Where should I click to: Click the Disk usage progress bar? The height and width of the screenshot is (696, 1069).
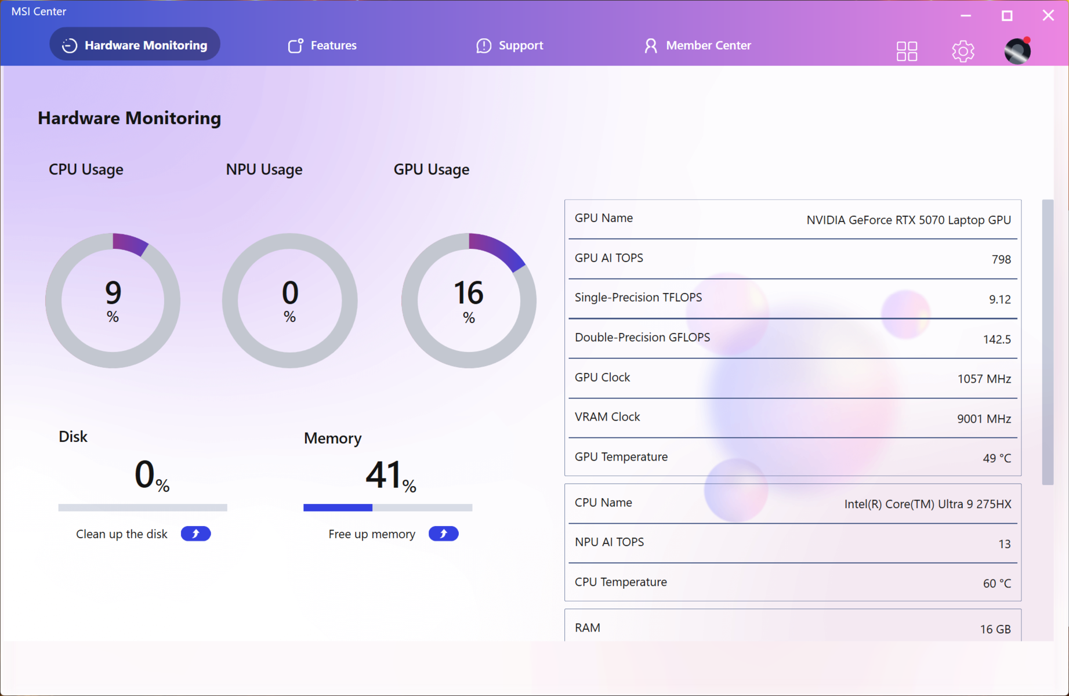143,507
